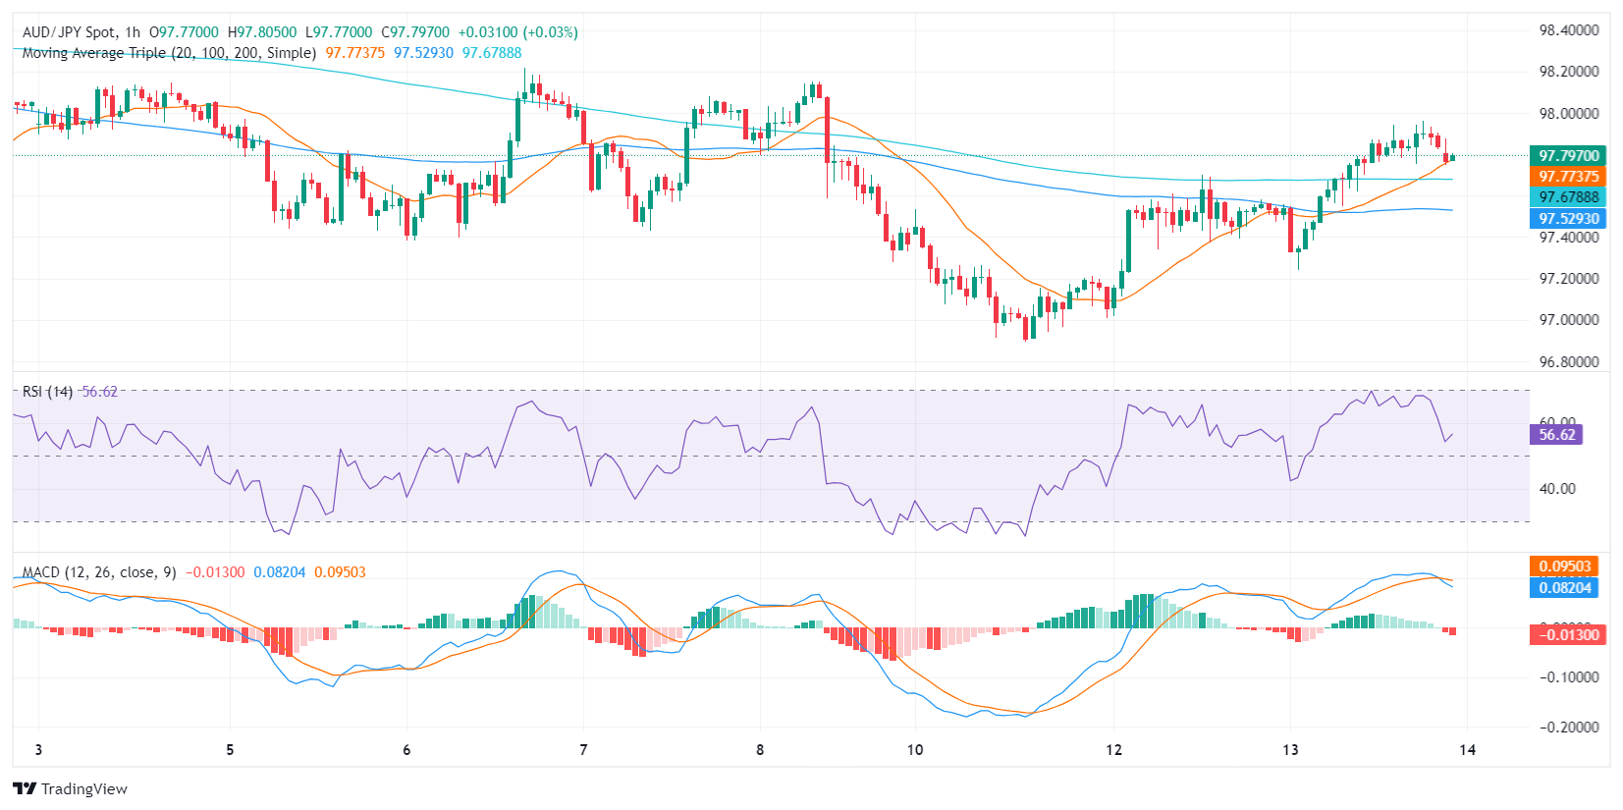This screenshot has width=1623, height=810.
Task: Click date 5 on the time axis
Action: [230, 750]
